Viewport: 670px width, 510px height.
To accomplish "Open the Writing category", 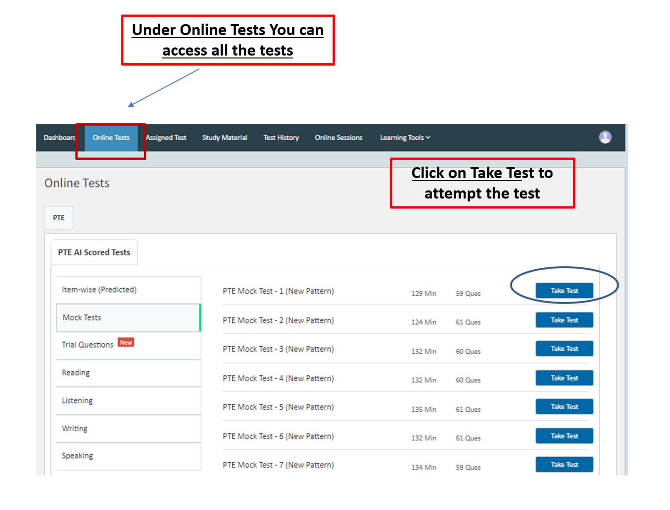I will tap(128, 429).
